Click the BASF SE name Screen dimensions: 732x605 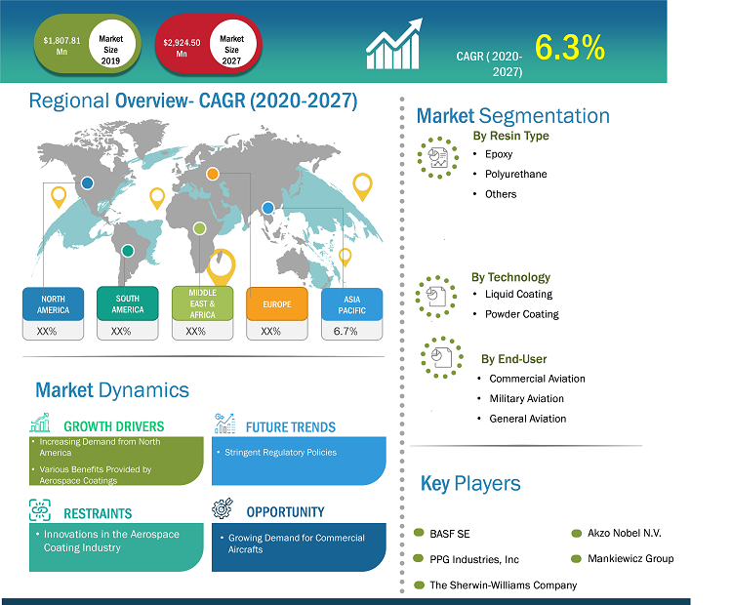(x=450, y=534)
